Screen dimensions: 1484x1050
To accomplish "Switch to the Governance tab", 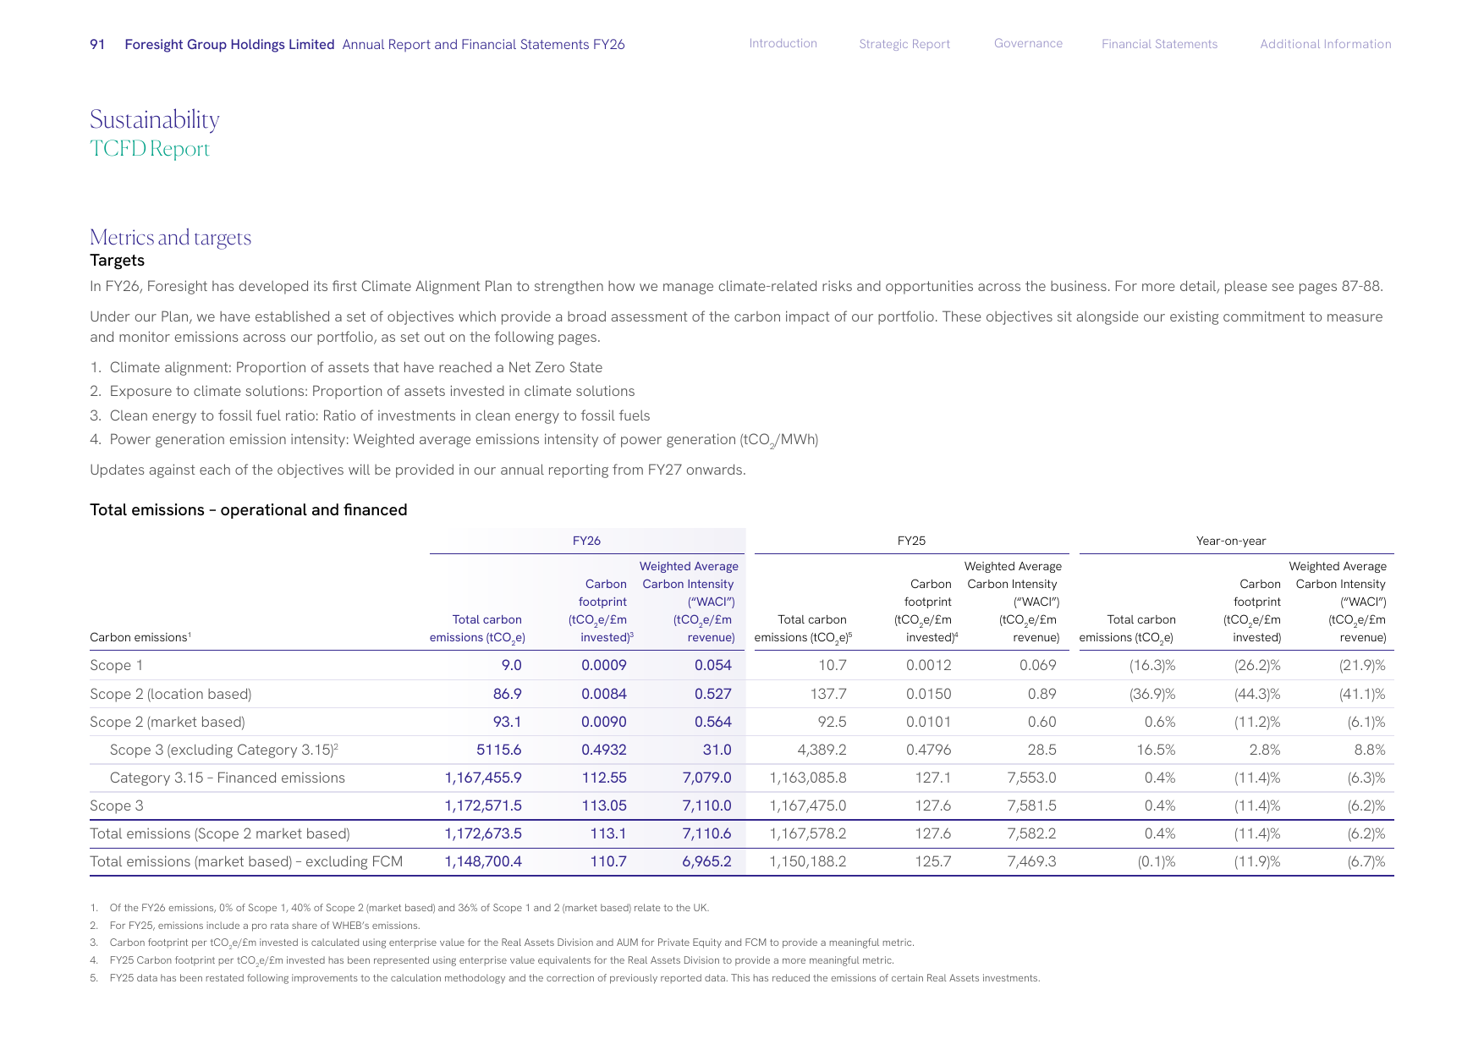I will tap(1028, 43).
